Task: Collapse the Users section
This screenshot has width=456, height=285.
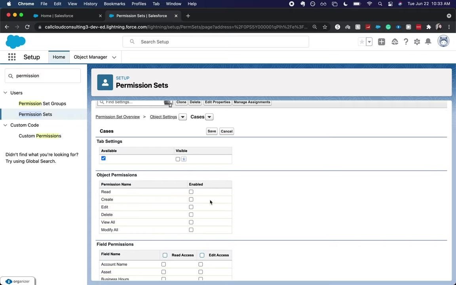Action: [5, 93]
